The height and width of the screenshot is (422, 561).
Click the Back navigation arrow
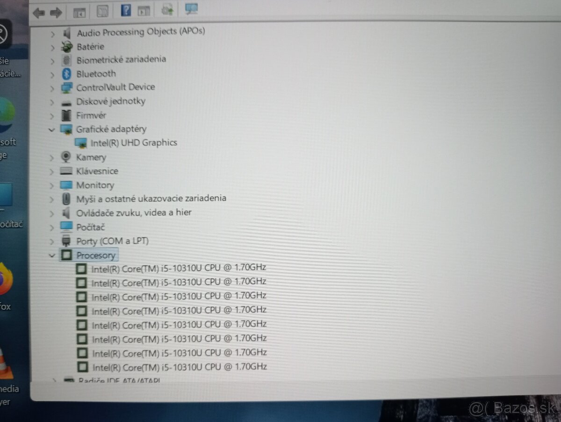(39, 13)
